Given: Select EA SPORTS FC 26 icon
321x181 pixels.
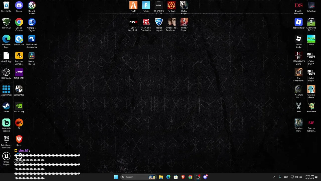Looking at the screenshot, I should 159,8.
